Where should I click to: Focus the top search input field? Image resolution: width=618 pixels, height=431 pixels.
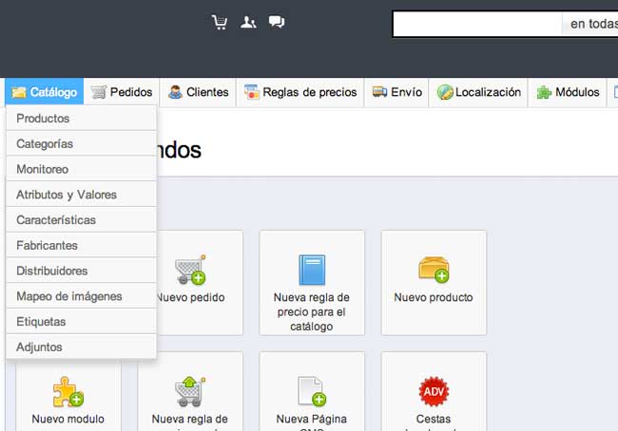477,24
